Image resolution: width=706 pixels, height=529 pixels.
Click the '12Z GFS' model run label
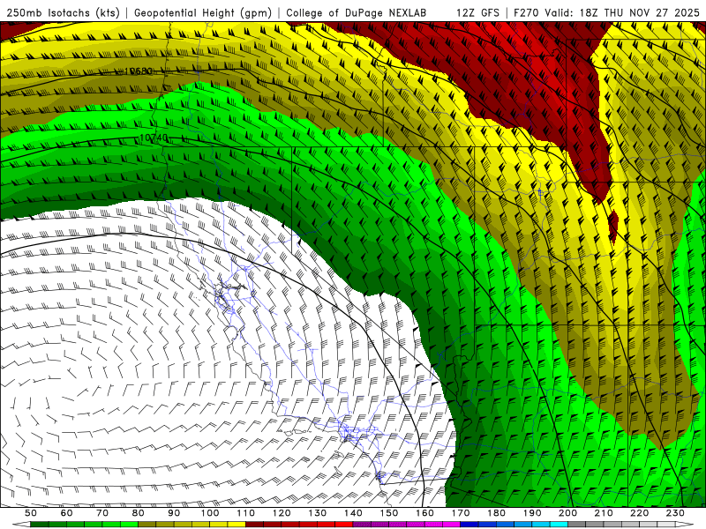[477, 12]
